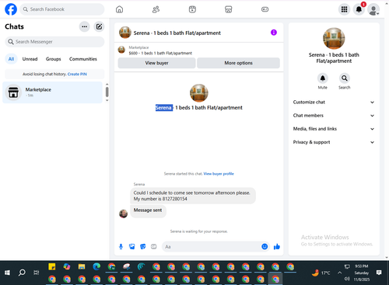Open the Facebook logo home link

click(11, 9)
